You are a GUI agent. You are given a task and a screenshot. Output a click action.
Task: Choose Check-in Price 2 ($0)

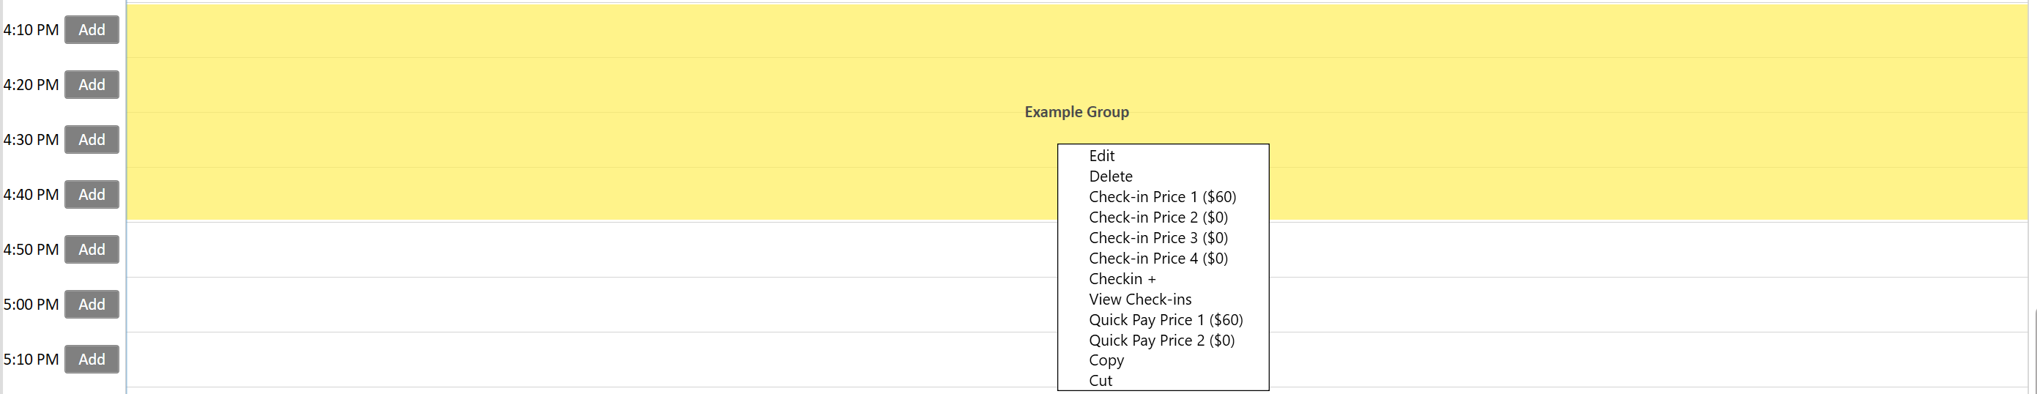point(1158,218)
